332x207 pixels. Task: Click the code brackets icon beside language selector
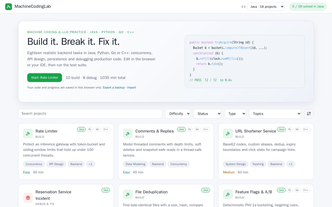click(x=244, y=7)
